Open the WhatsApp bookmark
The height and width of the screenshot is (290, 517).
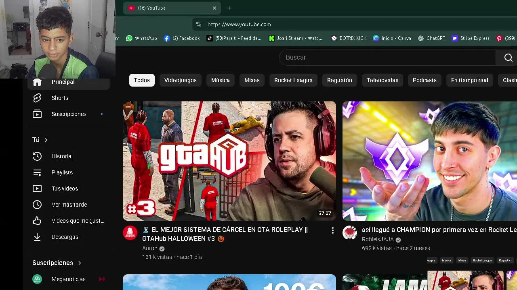coord(141,38)
